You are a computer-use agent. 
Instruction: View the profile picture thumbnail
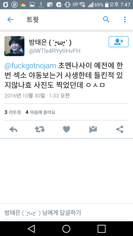pyautogui.click(x=14, y=46)
